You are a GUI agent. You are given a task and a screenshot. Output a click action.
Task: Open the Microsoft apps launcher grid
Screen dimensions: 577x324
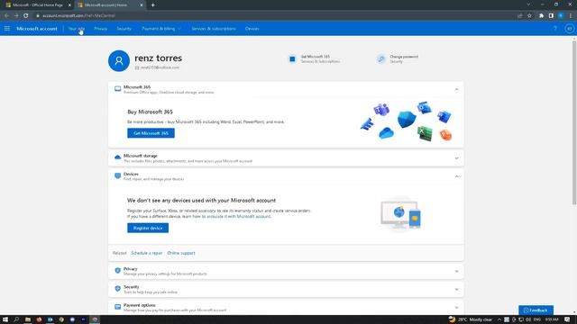(x=7, y=28)
